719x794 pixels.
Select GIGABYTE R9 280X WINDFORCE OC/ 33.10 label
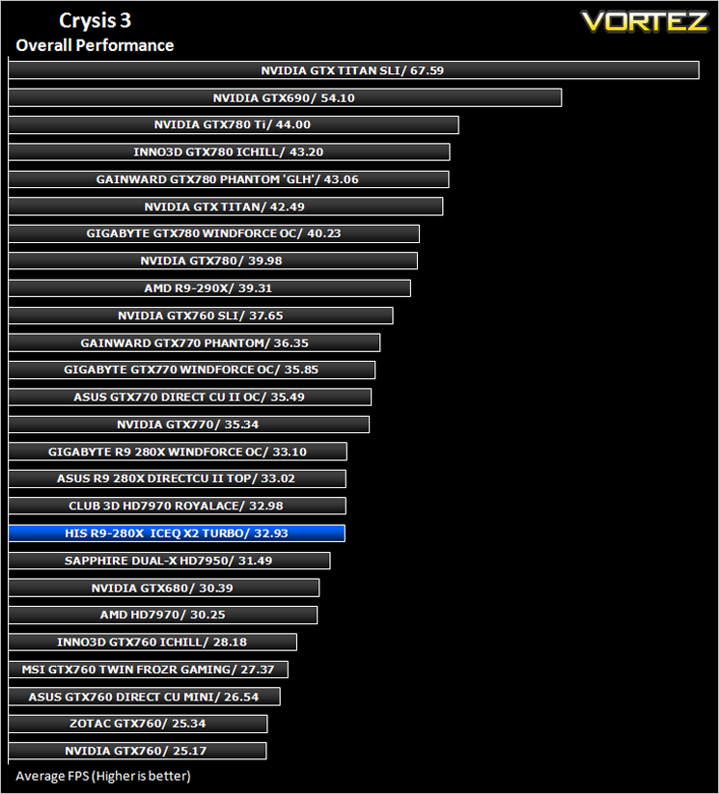pos(178,452)
